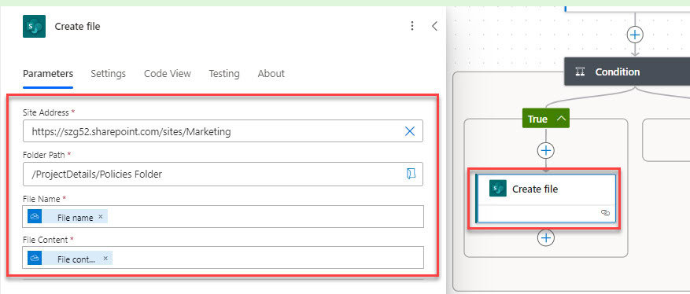Switch to the Parameters tab
This screenshot has width=690, height=294.
(x=48, y=73)
